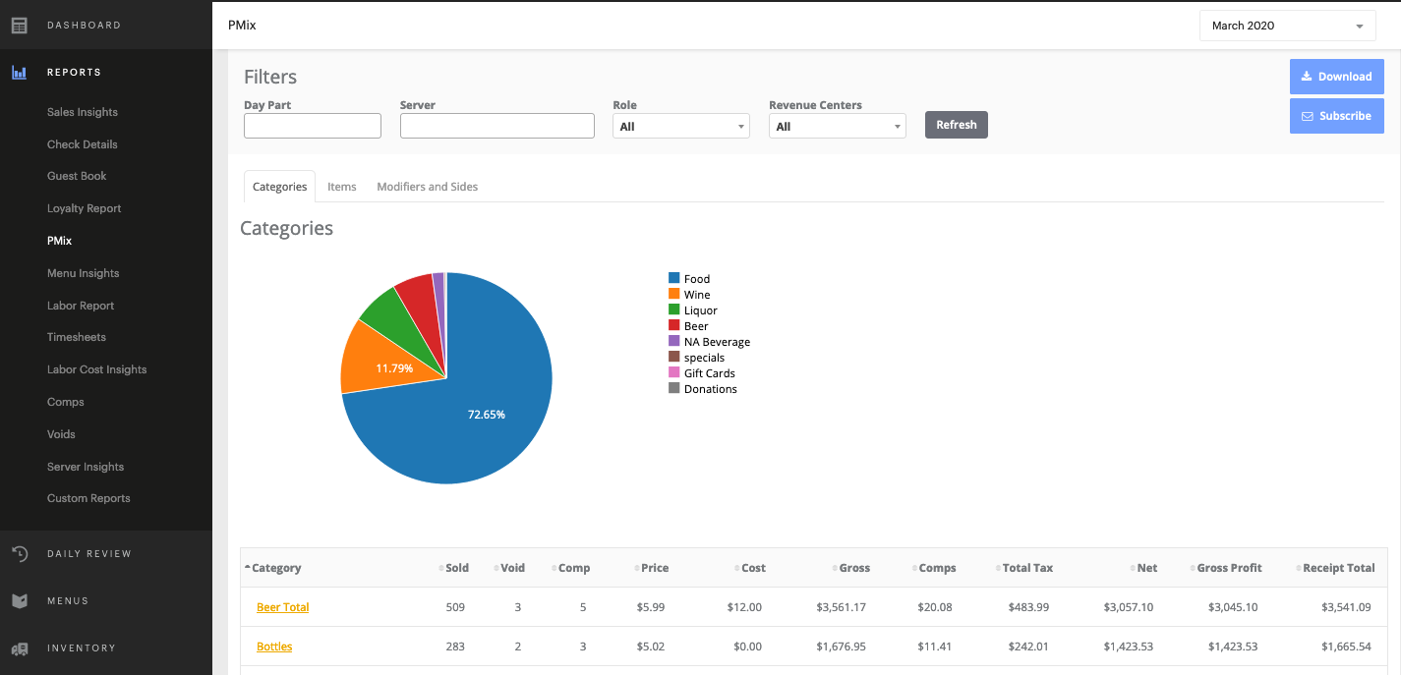Click Bottles sold count 283
1401x675 pixels.
point(455,647)
